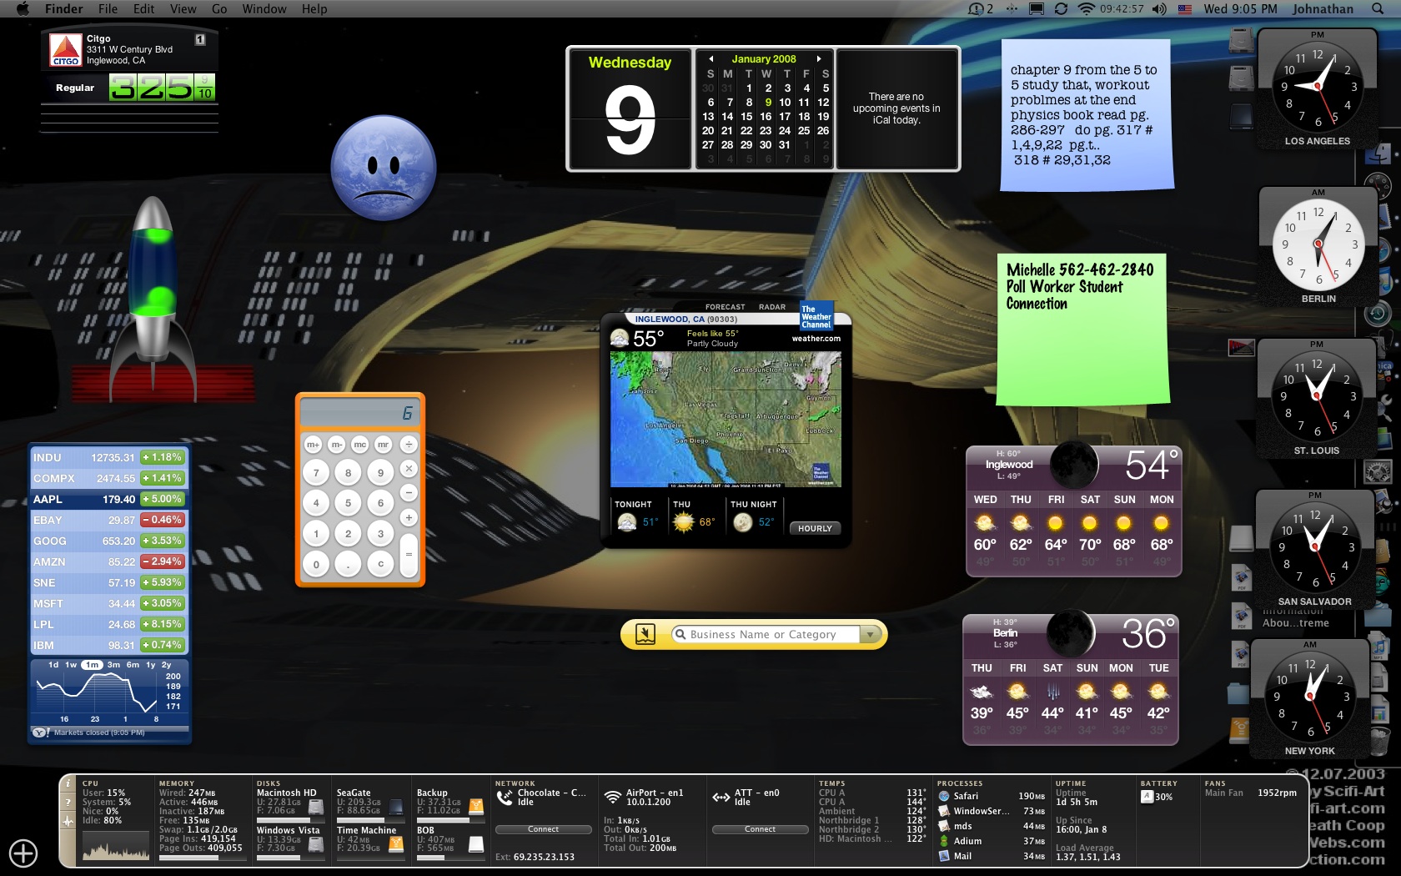Select 6m range on stock chart
This screenshot has height=876, width=1401.
[x=133, y=665]
